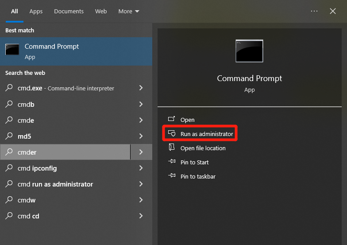Click the search icon beside cmdw
This screenshot has height=245, width=347.
click(x=9, y=199)
